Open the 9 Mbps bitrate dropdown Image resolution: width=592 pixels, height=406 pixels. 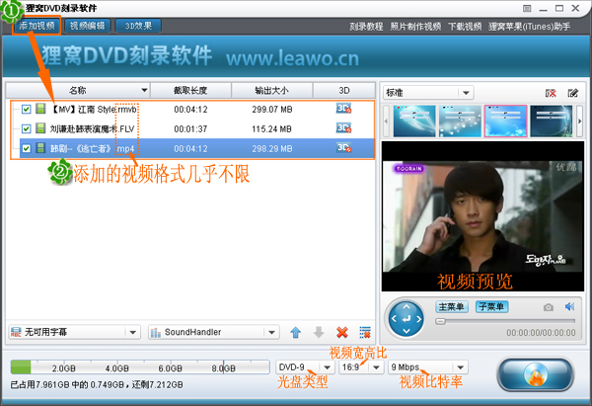click(x=428, y=367)
